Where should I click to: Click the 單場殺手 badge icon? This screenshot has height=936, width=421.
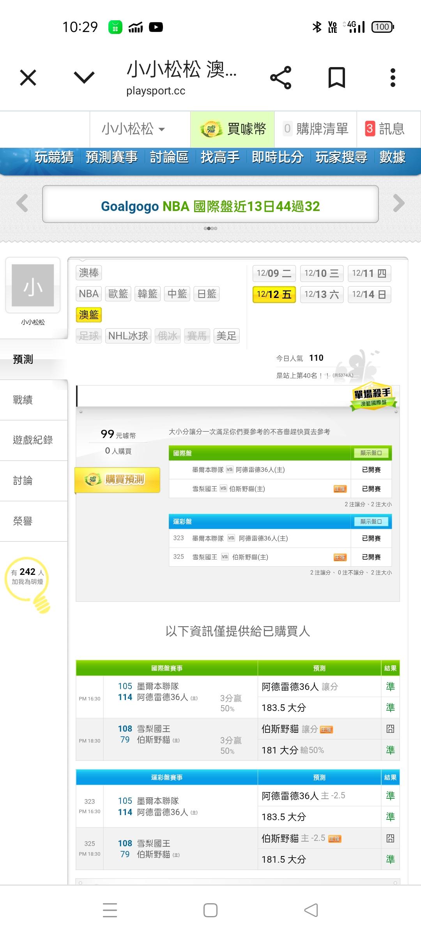point(373,397)
